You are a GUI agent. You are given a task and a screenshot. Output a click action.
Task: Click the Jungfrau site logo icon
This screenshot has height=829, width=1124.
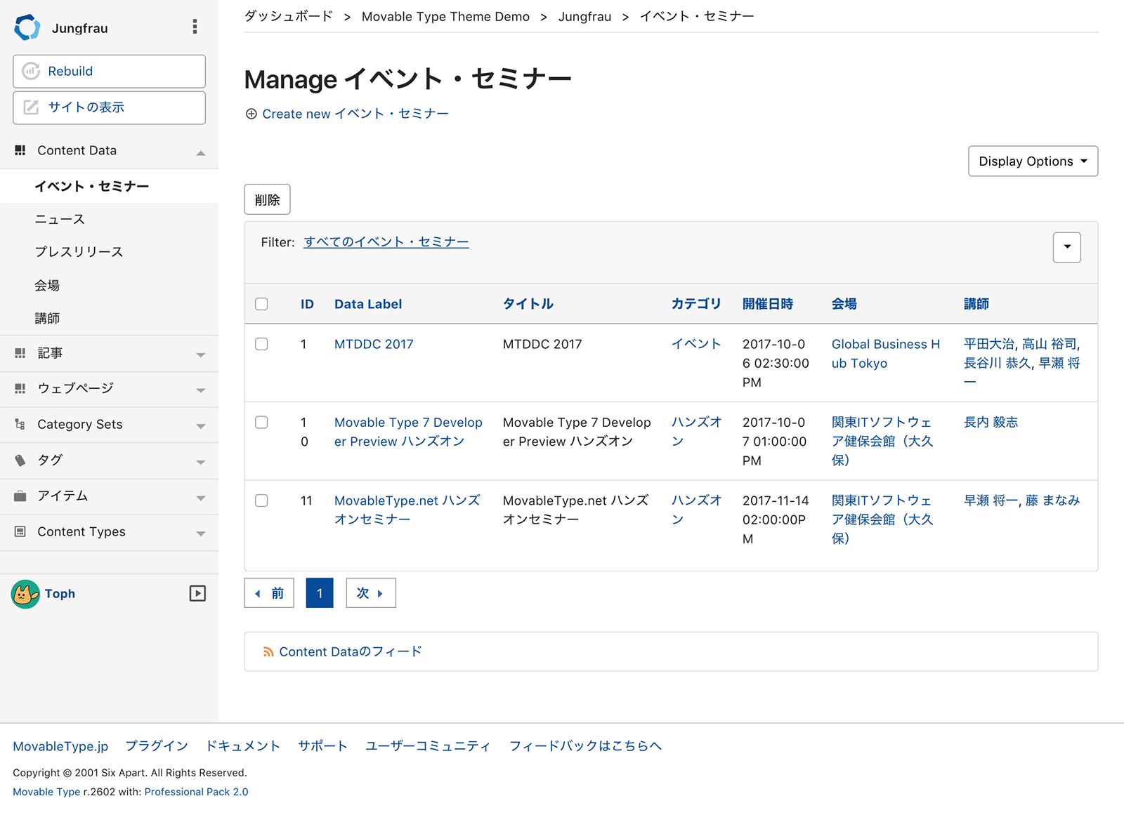click(27, 27)
